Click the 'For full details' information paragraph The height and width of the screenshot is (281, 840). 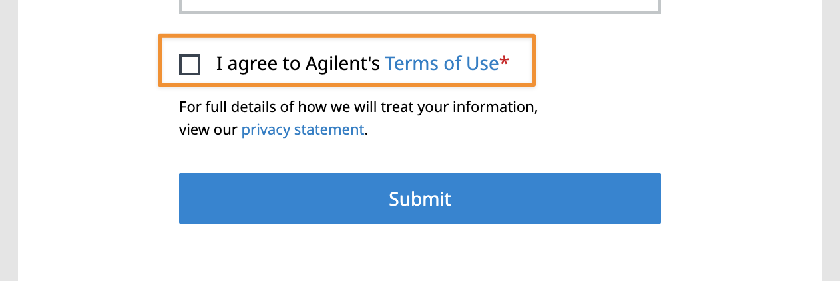coord(358,107)
